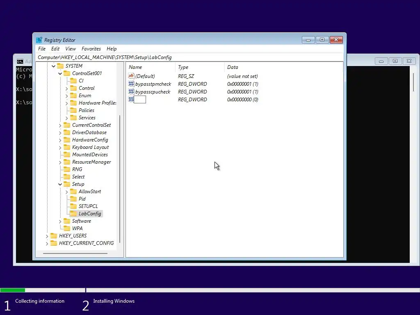This screenshot has height=315, width=420.
Task: Click the Policies folder icon
Action: [x=73, y=110]
